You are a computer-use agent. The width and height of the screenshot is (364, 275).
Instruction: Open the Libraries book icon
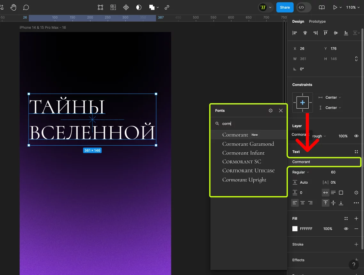point(321,7)
